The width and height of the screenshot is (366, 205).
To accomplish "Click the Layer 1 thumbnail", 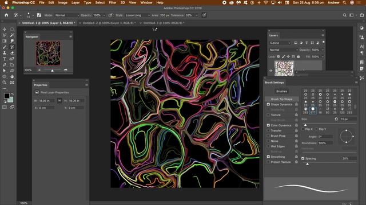I will pyautogui.click(x=284, y=68).
